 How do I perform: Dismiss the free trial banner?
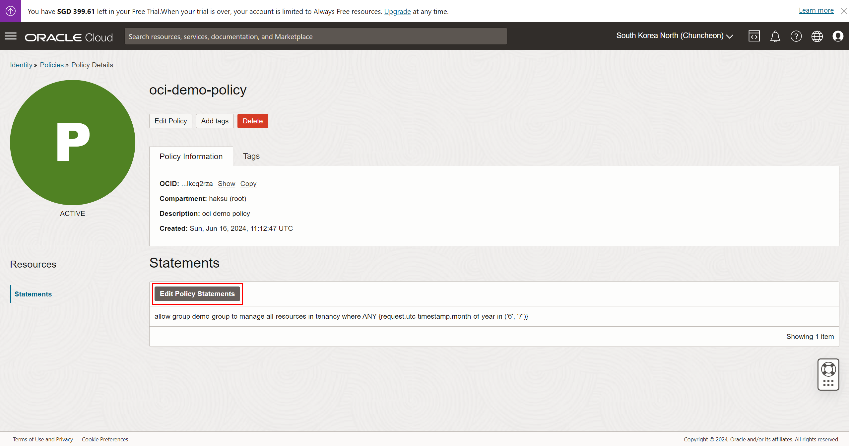pos(844,11)
